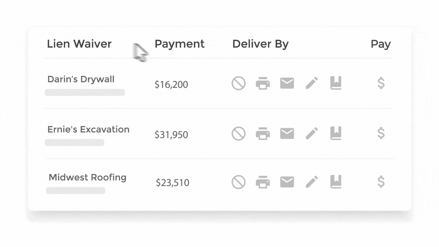Click the Payment column header
439x247 pixels.
[180, 44]
